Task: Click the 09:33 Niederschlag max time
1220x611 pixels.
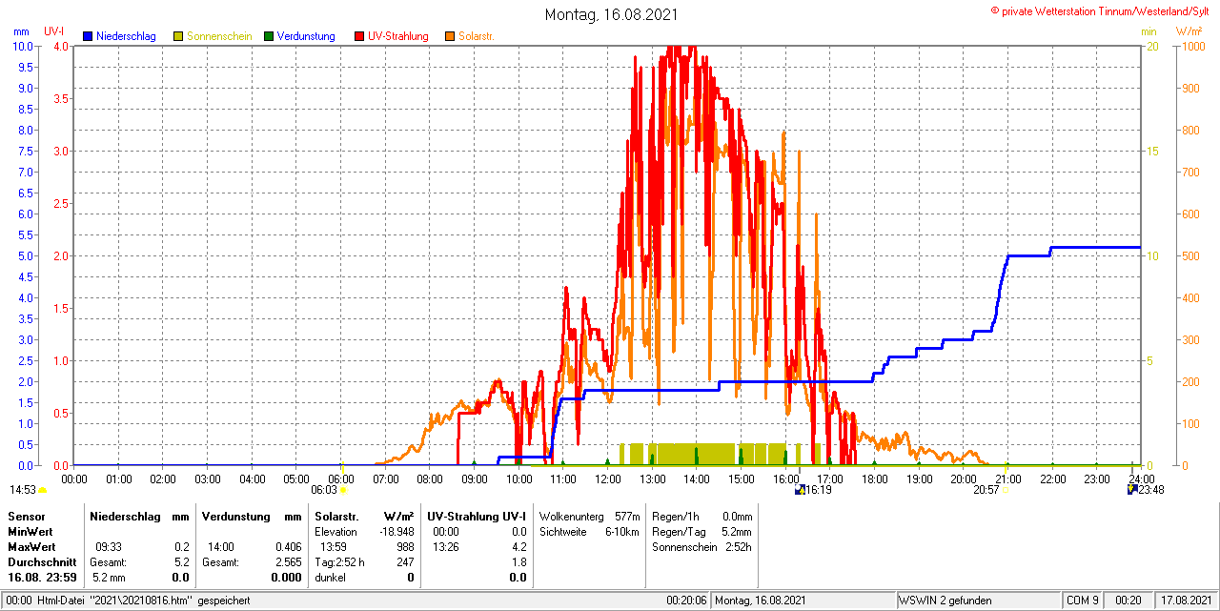Action: tap(108, 547)
